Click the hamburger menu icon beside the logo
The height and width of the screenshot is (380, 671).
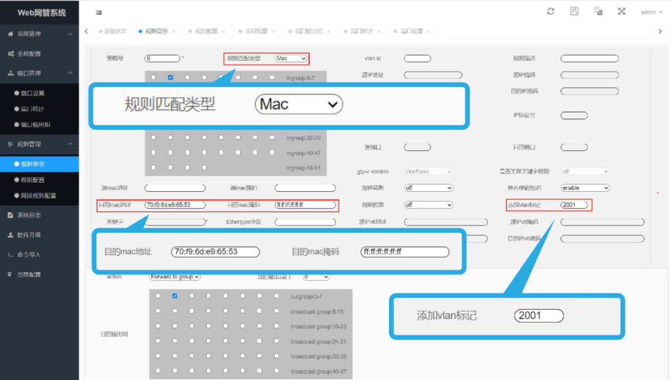pyautogui.click(x=98, y=11)
